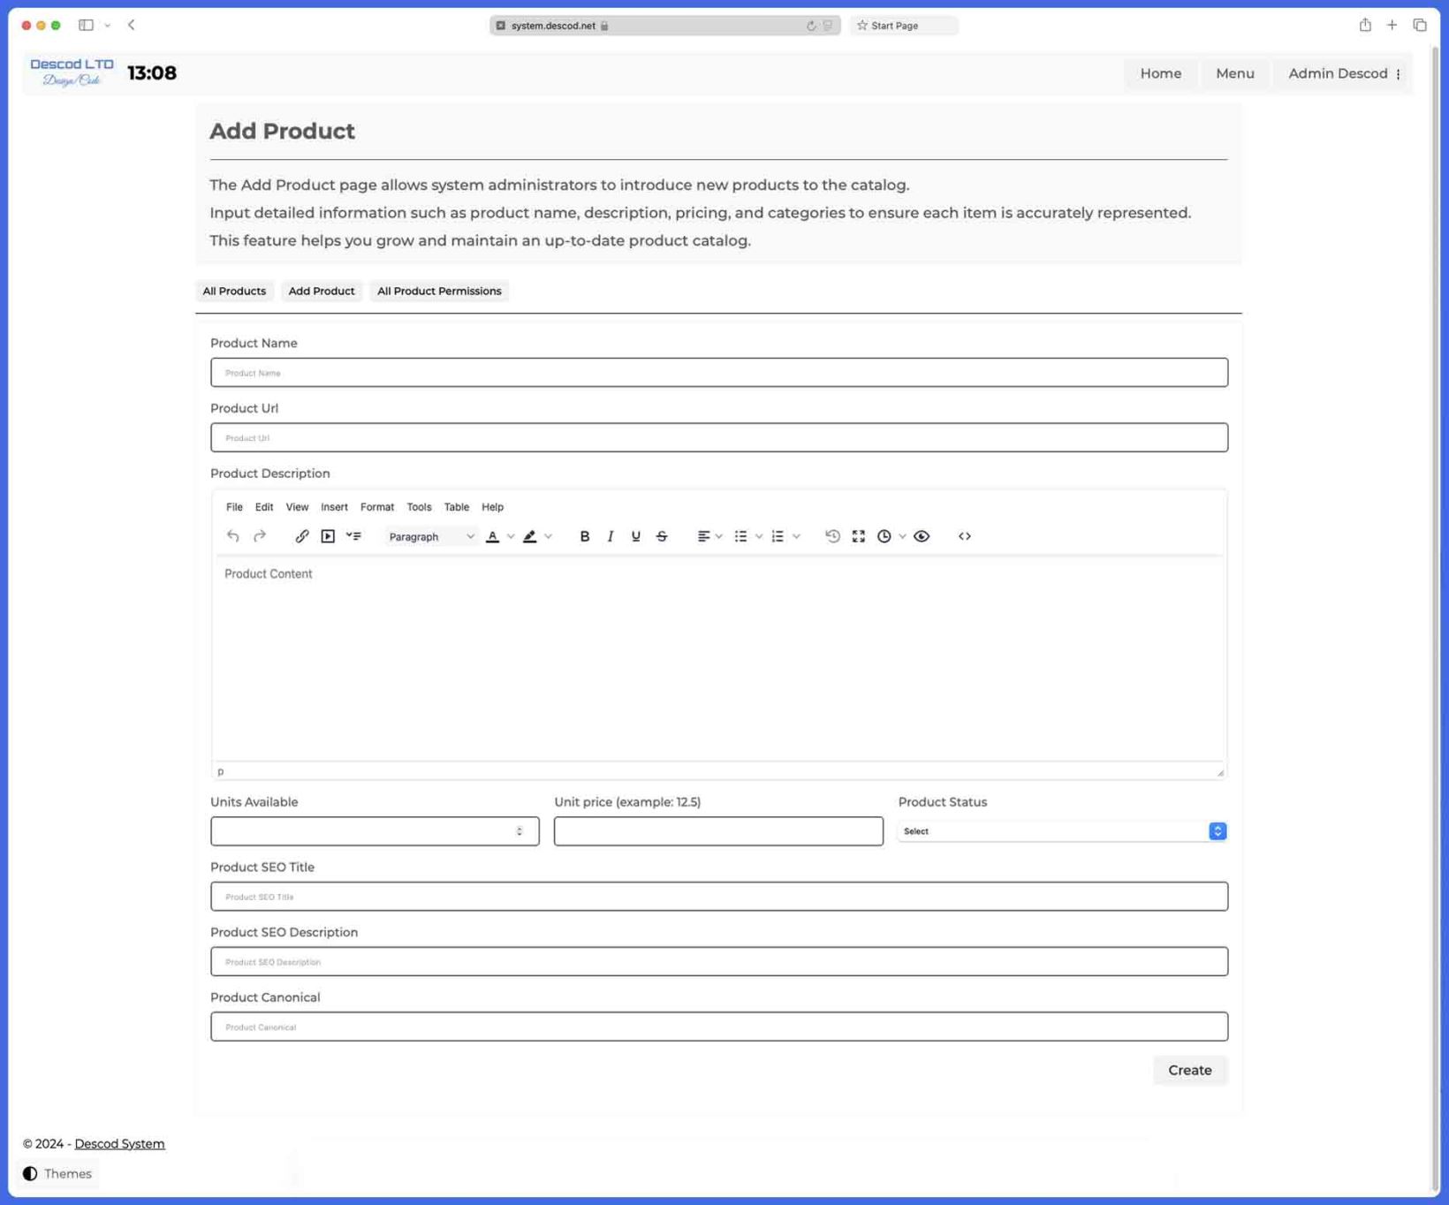This screenshot has height=1205, width=1449.
Task: Open the background color picker arrow
Action: point(549,536)
